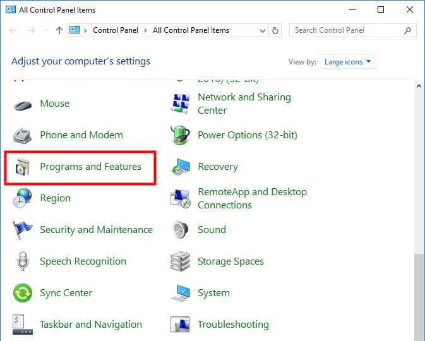Open Taskbar and Navigation link
This screenshot has width=425, height=341.
[x=91, y=325]
